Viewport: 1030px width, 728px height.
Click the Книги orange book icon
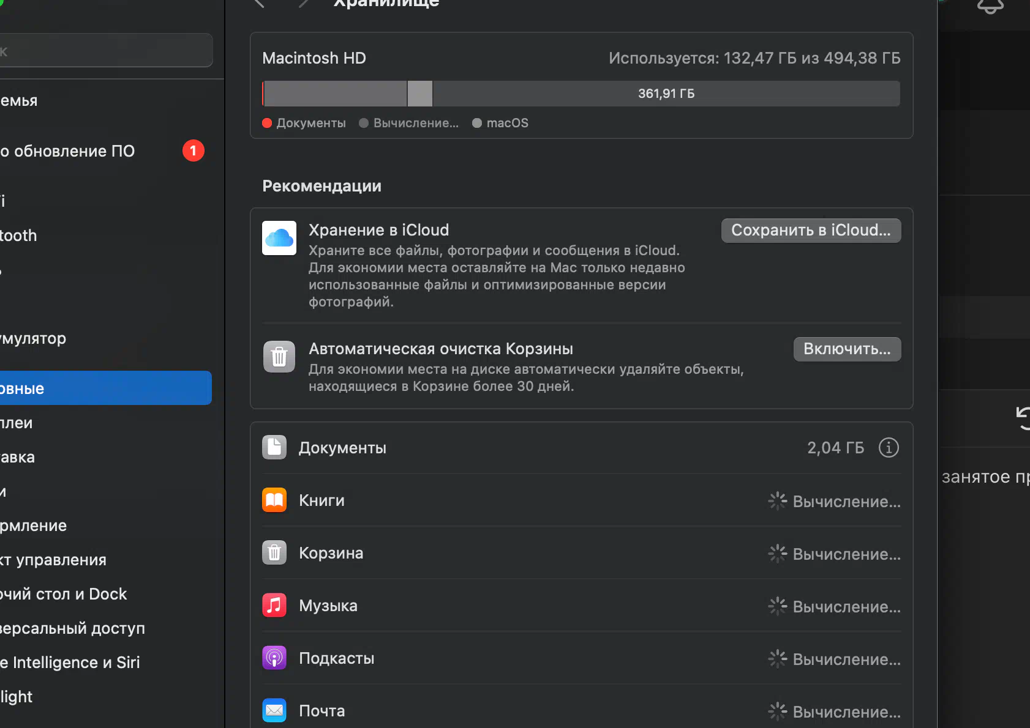tap(274, 500)
